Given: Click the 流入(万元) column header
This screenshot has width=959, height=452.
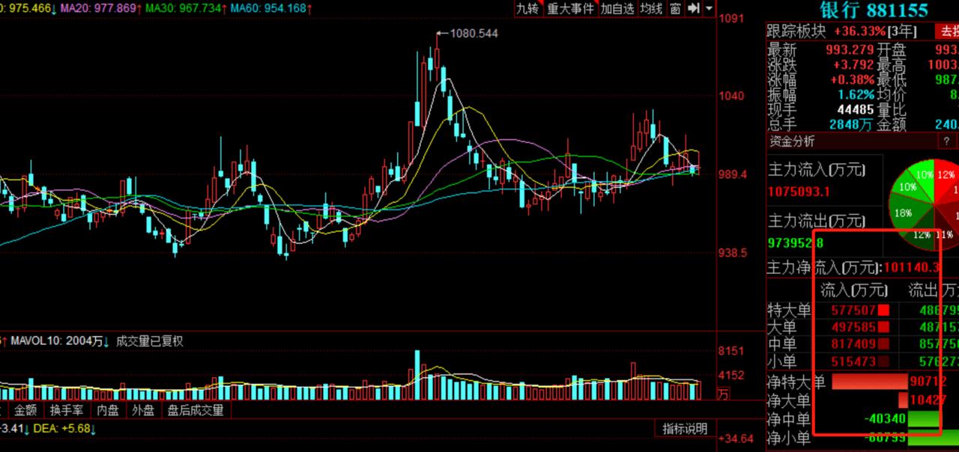Looking at the screenshot, I should tap(854, 290).
